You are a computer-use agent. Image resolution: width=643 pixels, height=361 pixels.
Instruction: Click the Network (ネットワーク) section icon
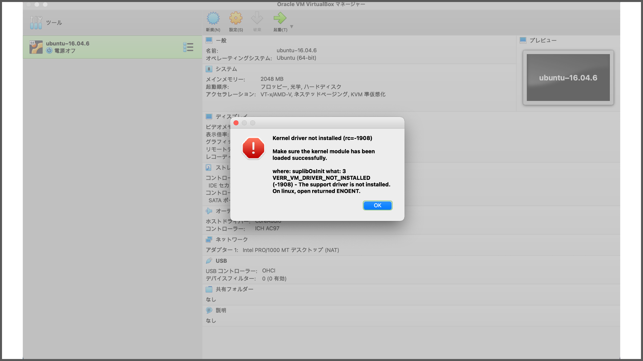click(x=209, y=239)
